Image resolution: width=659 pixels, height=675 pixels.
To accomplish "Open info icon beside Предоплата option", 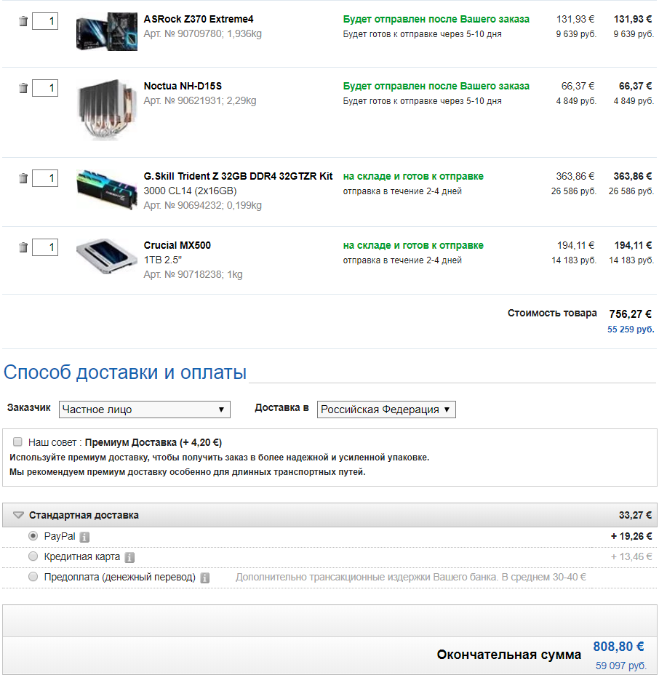I will [x=205, y=578].
